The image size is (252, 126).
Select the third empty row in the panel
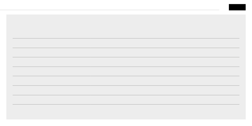pyautogui.click(x=126, y=62)
